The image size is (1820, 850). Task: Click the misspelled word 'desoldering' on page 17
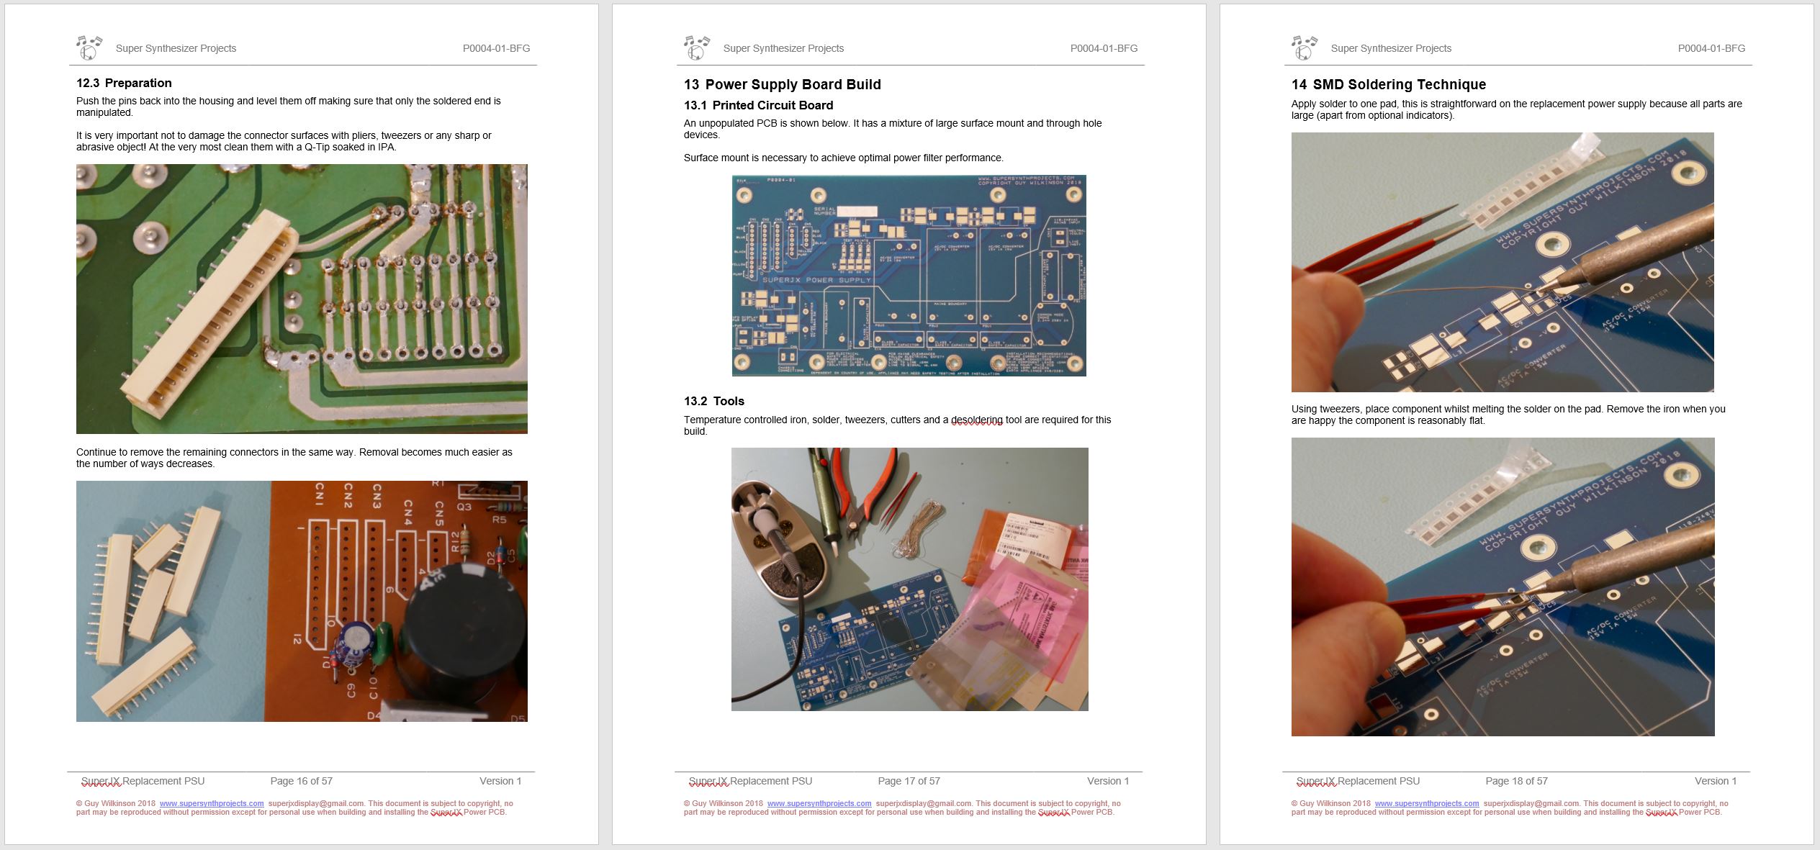[976, 420]
